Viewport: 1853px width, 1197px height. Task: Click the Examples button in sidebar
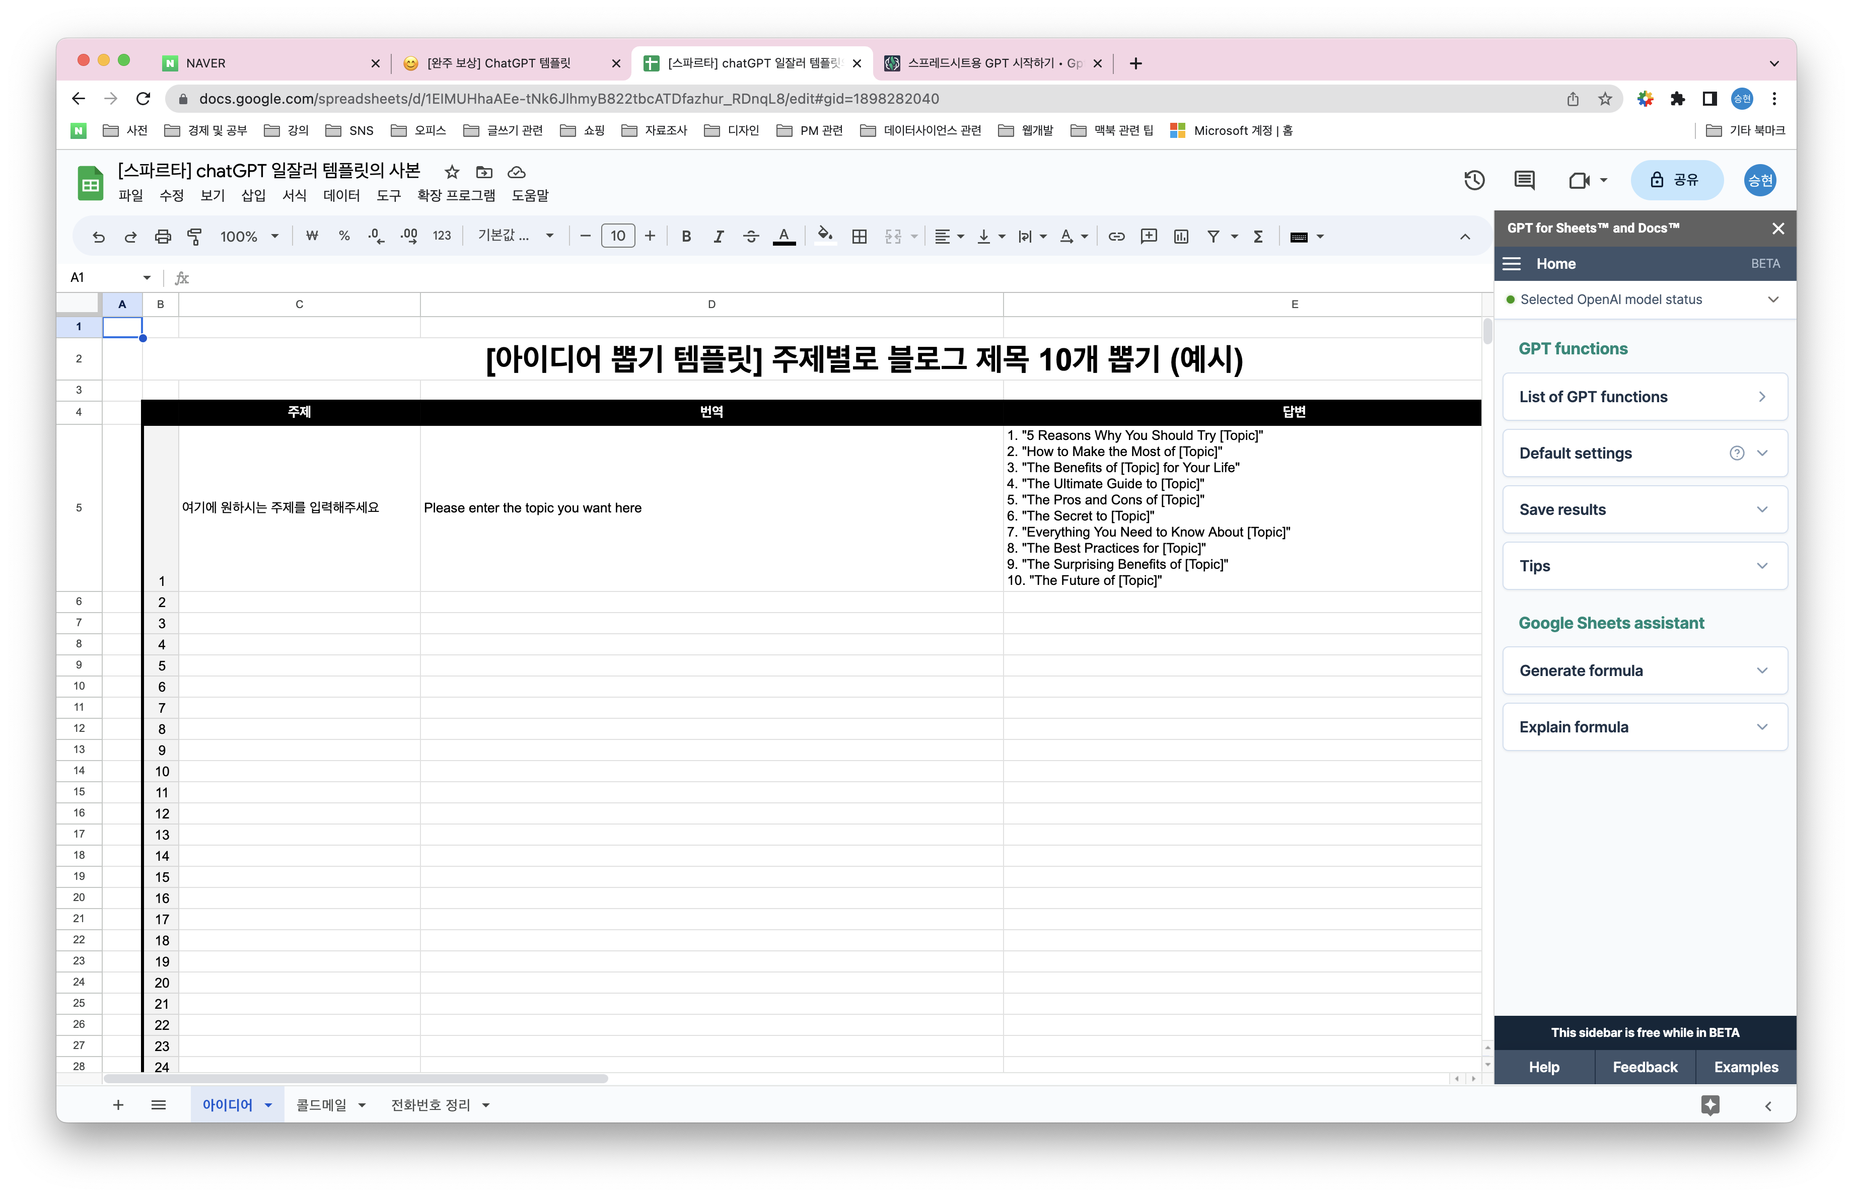(x=1746, y=1067)
